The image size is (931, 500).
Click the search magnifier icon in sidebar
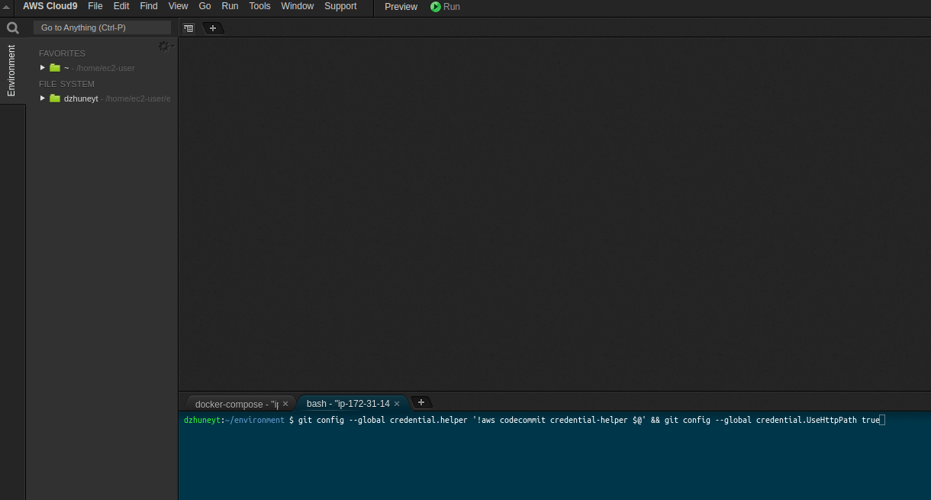pyautogui.click(x=12, y=28)
